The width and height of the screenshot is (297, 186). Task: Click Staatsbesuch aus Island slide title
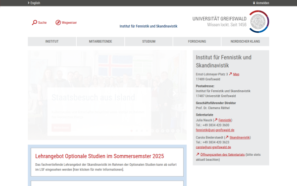pos(93,98)
